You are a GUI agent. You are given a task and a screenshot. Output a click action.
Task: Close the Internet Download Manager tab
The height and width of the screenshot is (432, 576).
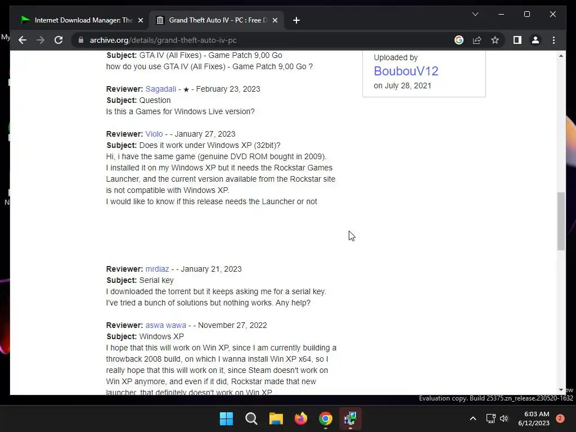140,20
